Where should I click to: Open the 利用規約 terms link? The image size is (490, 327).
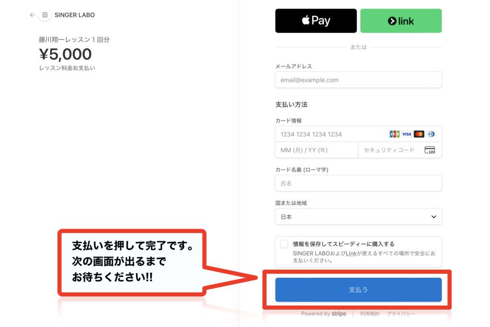click(x=370, y=314)
